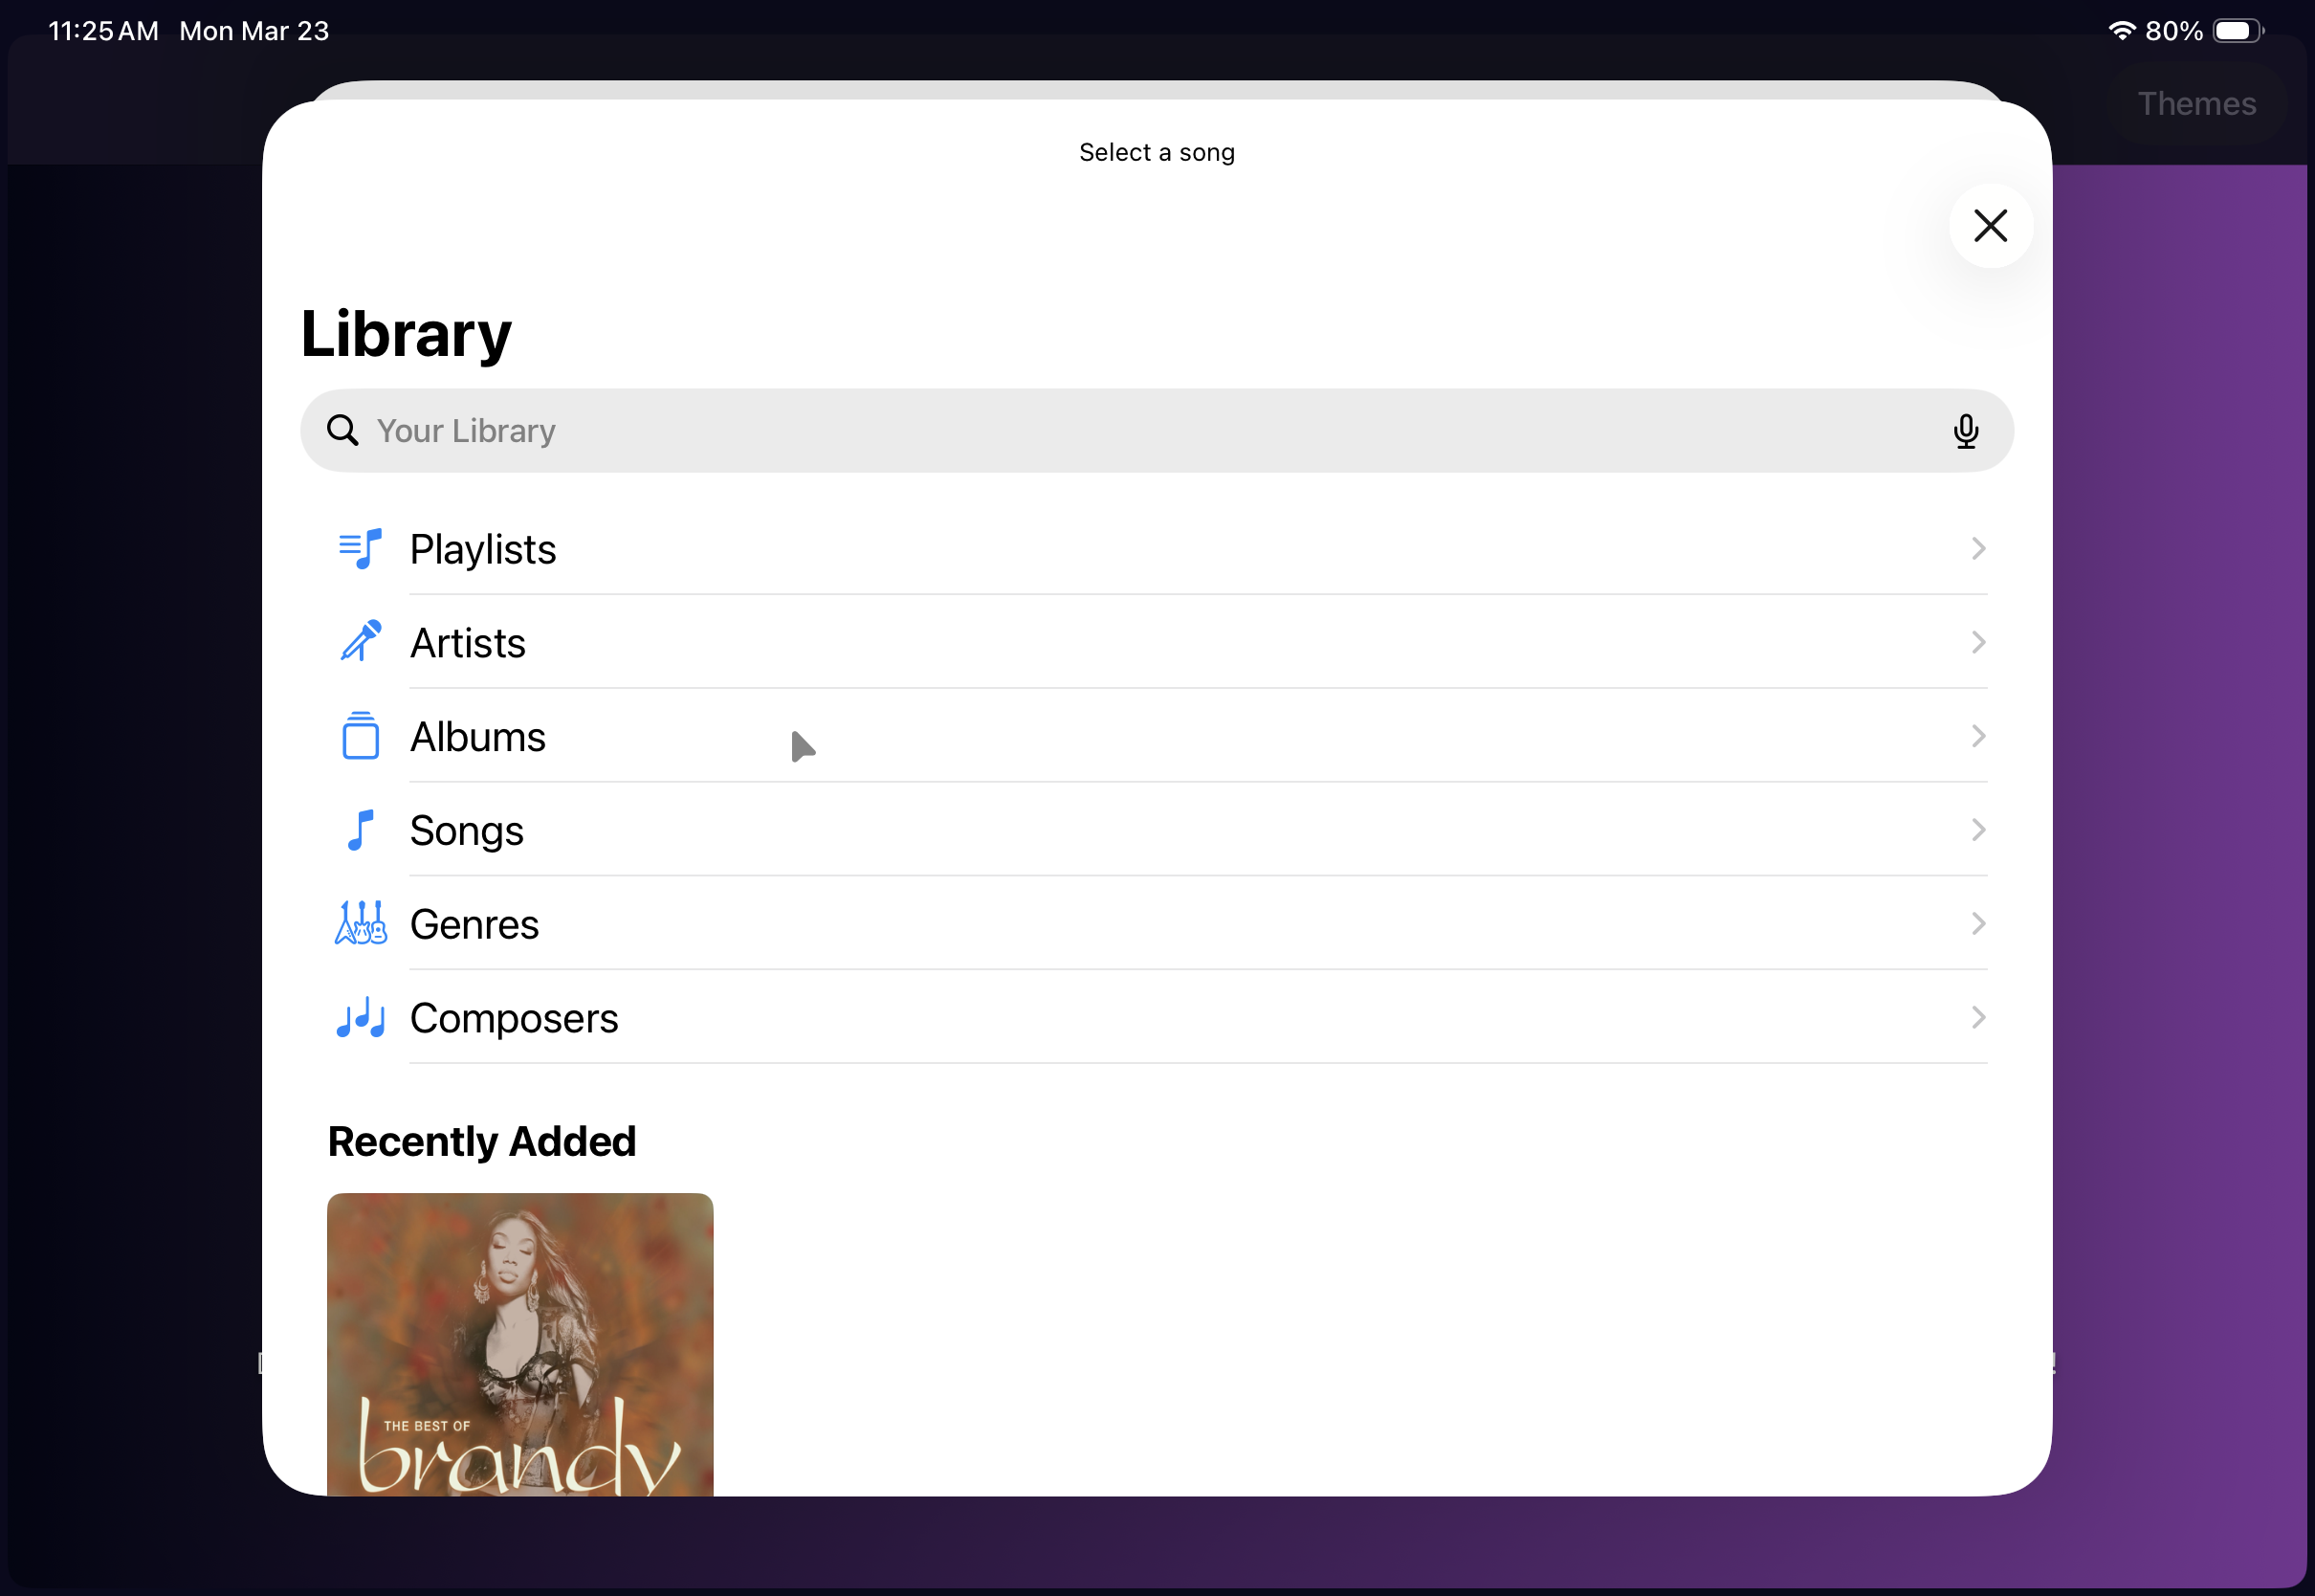Click the Albums stack icon
This screenshot has width=2315, height=1596.
[x=360, y=736]
